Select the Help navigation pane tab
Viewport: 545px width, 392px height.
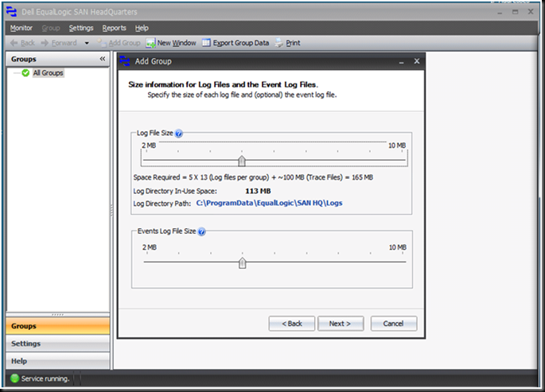click(x=58, y=361)
